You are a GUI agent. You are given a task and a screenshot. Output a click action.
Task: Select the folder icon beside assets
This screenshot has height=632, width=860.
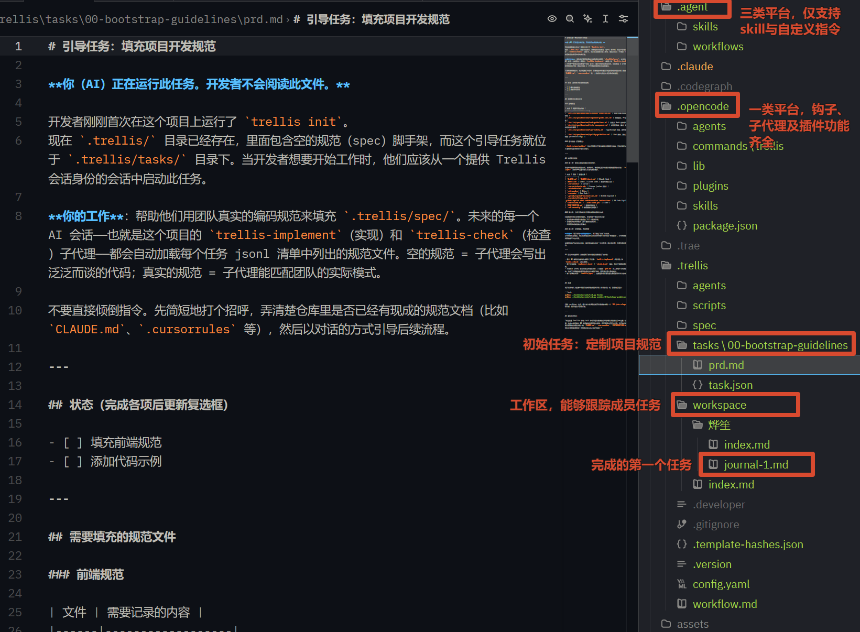pos(666,624)
